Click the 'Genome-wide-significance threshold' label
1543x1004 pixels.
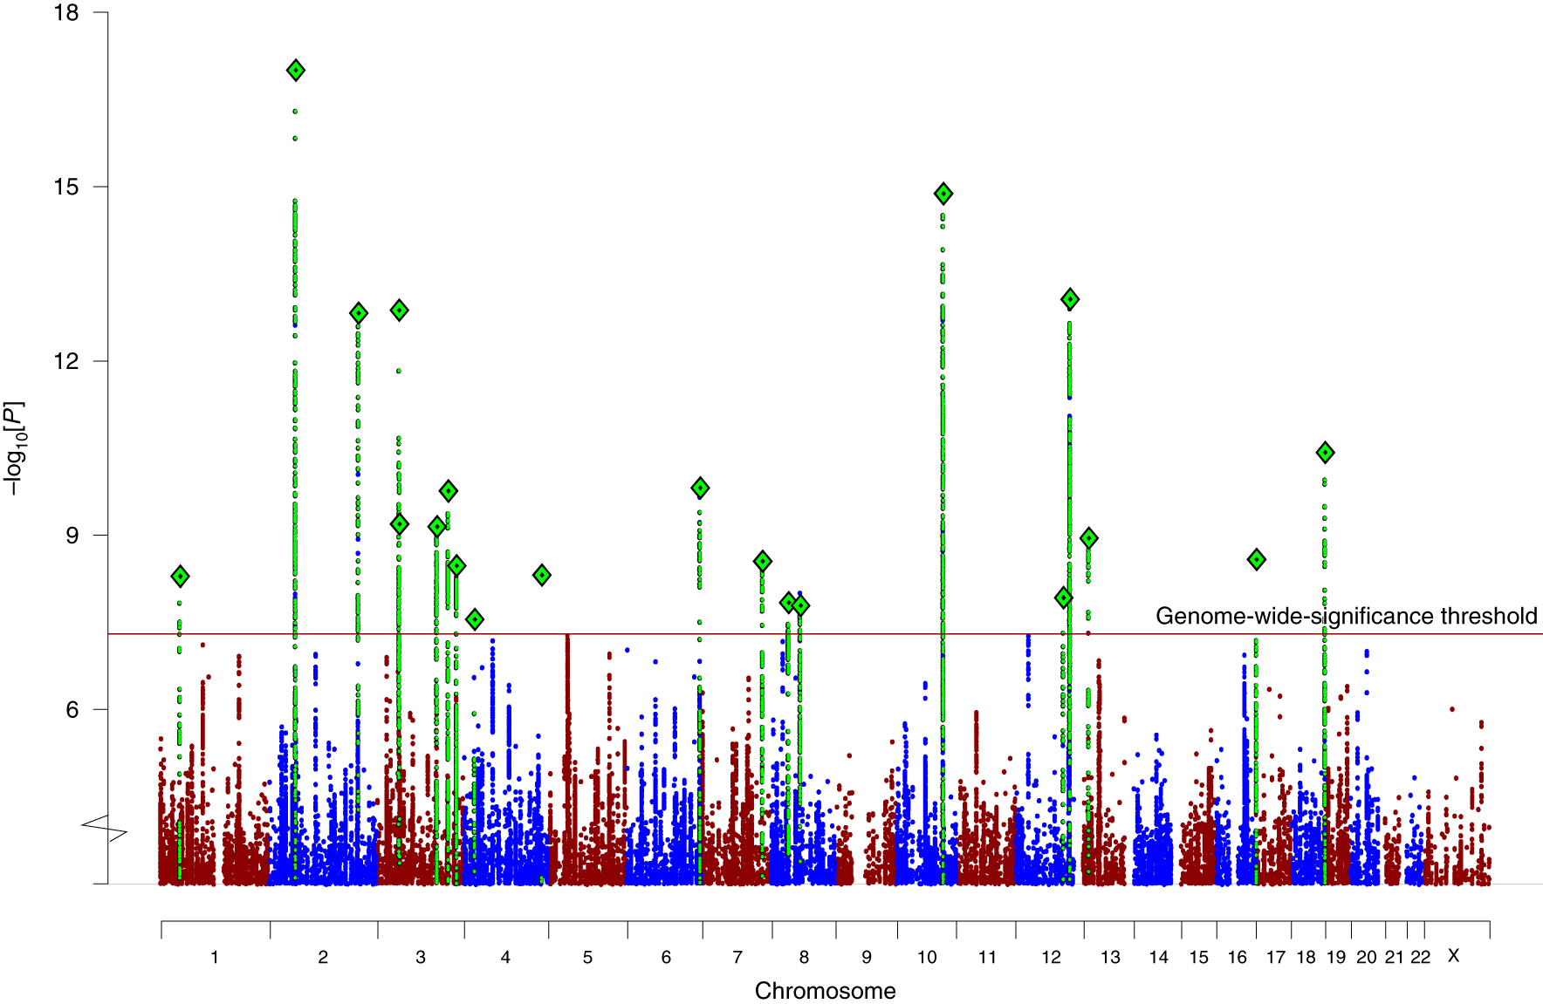coord(1347,617)
